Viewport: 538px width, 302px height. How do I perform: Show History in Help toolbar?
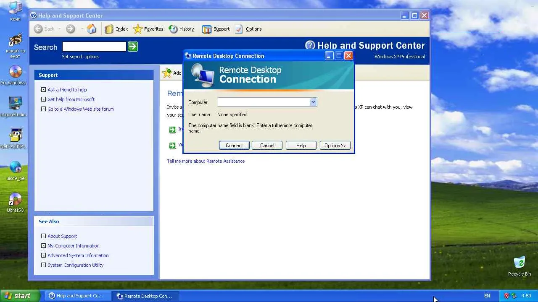(182, 29)
